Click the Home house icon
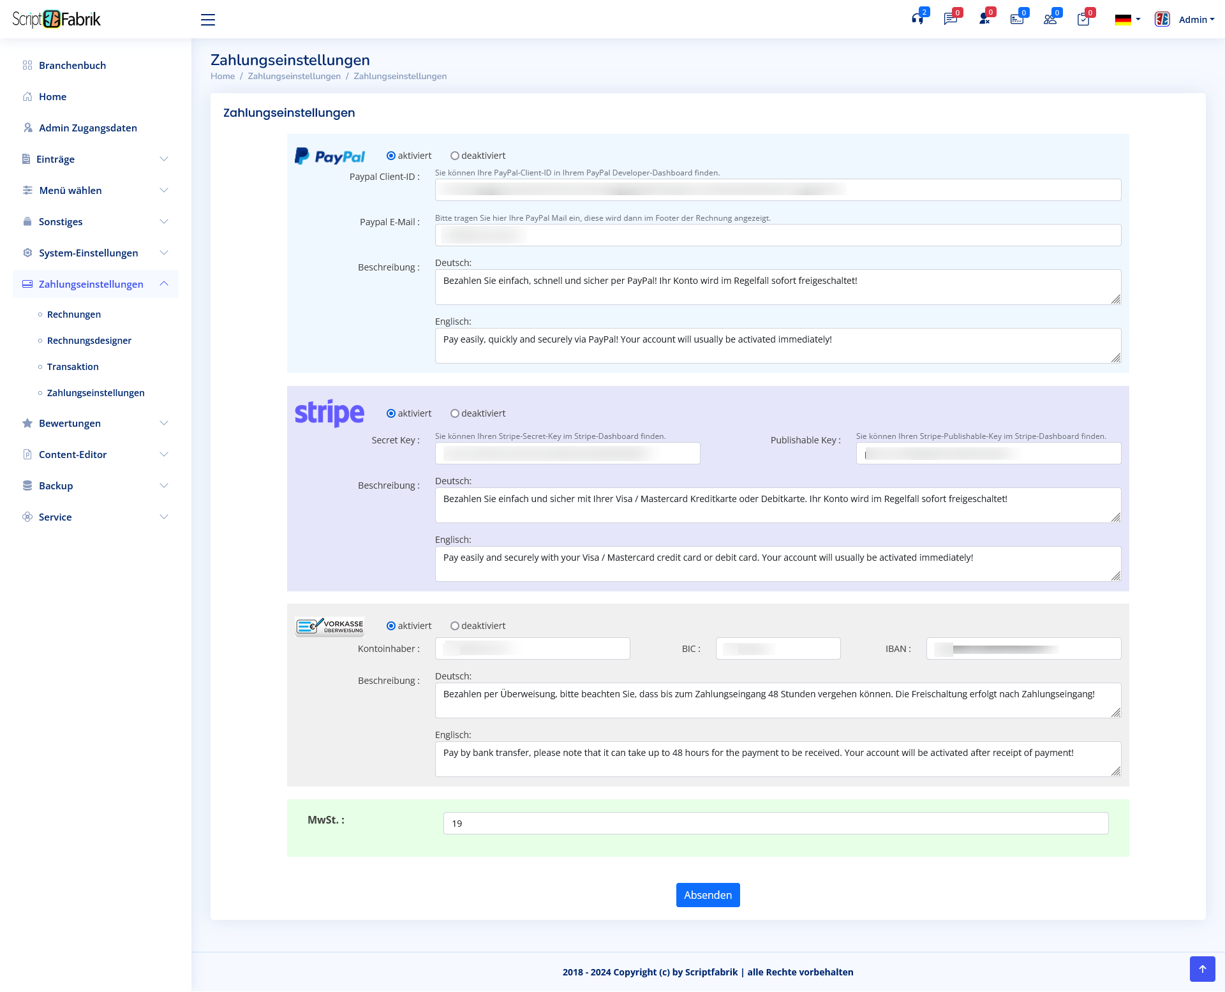Screen dimensions: 1225x992 point(27,96)
